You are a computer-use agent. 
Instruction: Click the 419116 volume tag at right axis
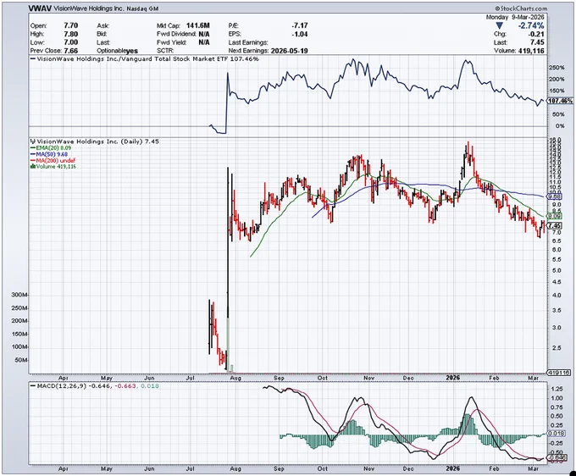(x=559, y=373)
